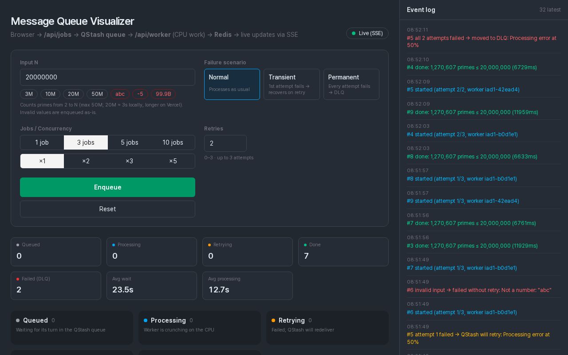This screenshot has height=355, width=568.
Task: Select the 3M preset chip
Action: 29,94
